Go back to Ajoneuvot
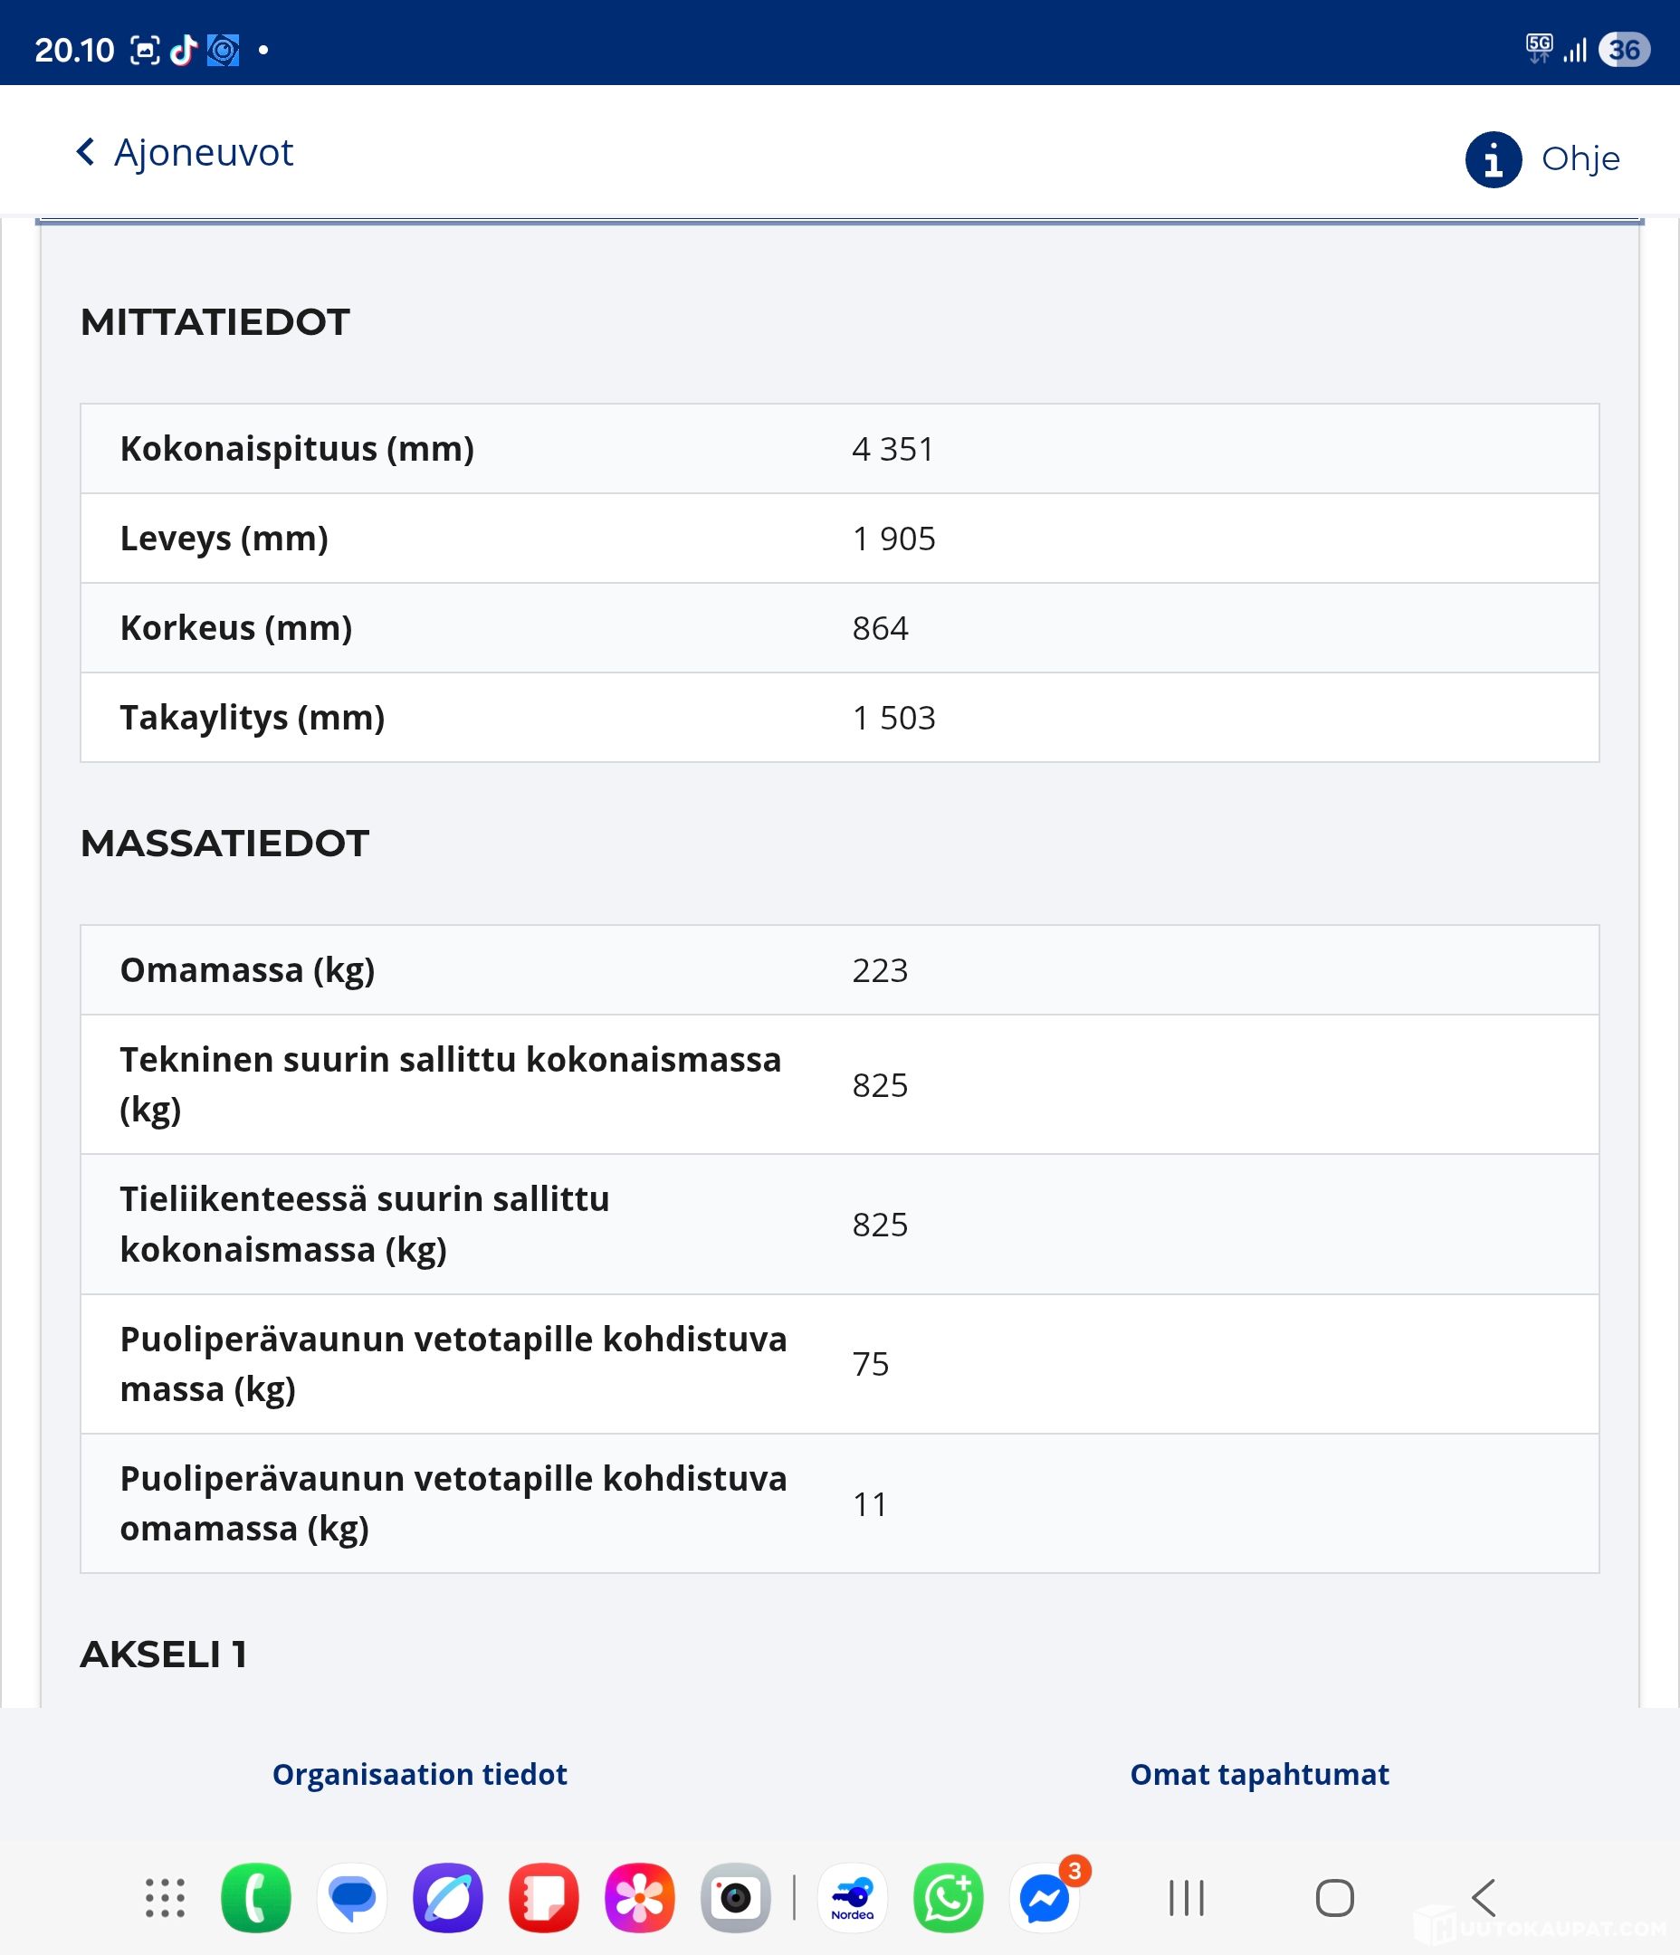This screenshot has width=1680, height=1955. pos(184,153)
